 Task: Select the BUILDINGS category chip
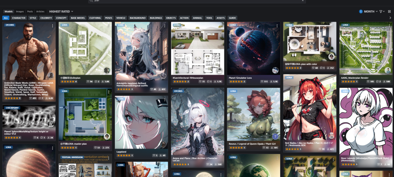coord(156,18)
